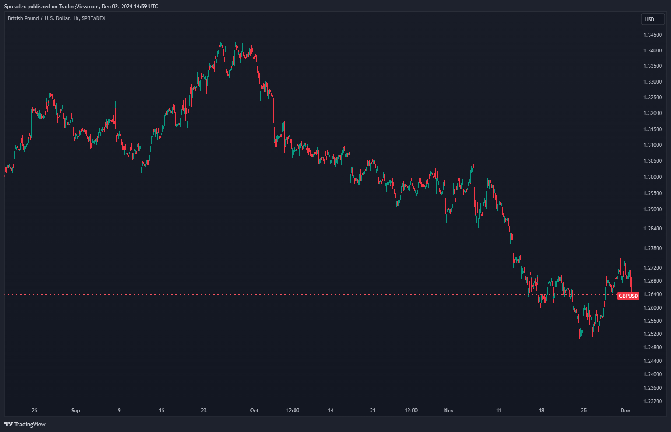Image resolution: width=671 pixels, height=432 pixels.
Task: Click the 1.34500 price axis label
Action: point(652,35)
